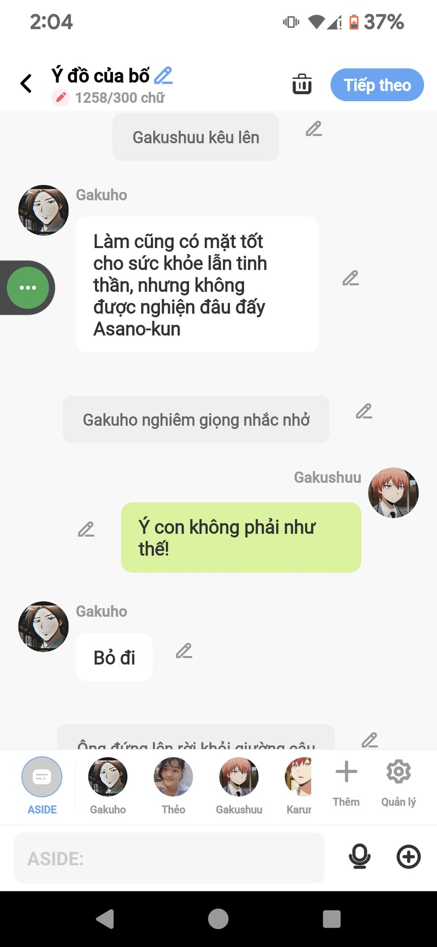Choose Thẻo as speaker
Viewport: 437px width, 947px height.
(x=173, y=786)
